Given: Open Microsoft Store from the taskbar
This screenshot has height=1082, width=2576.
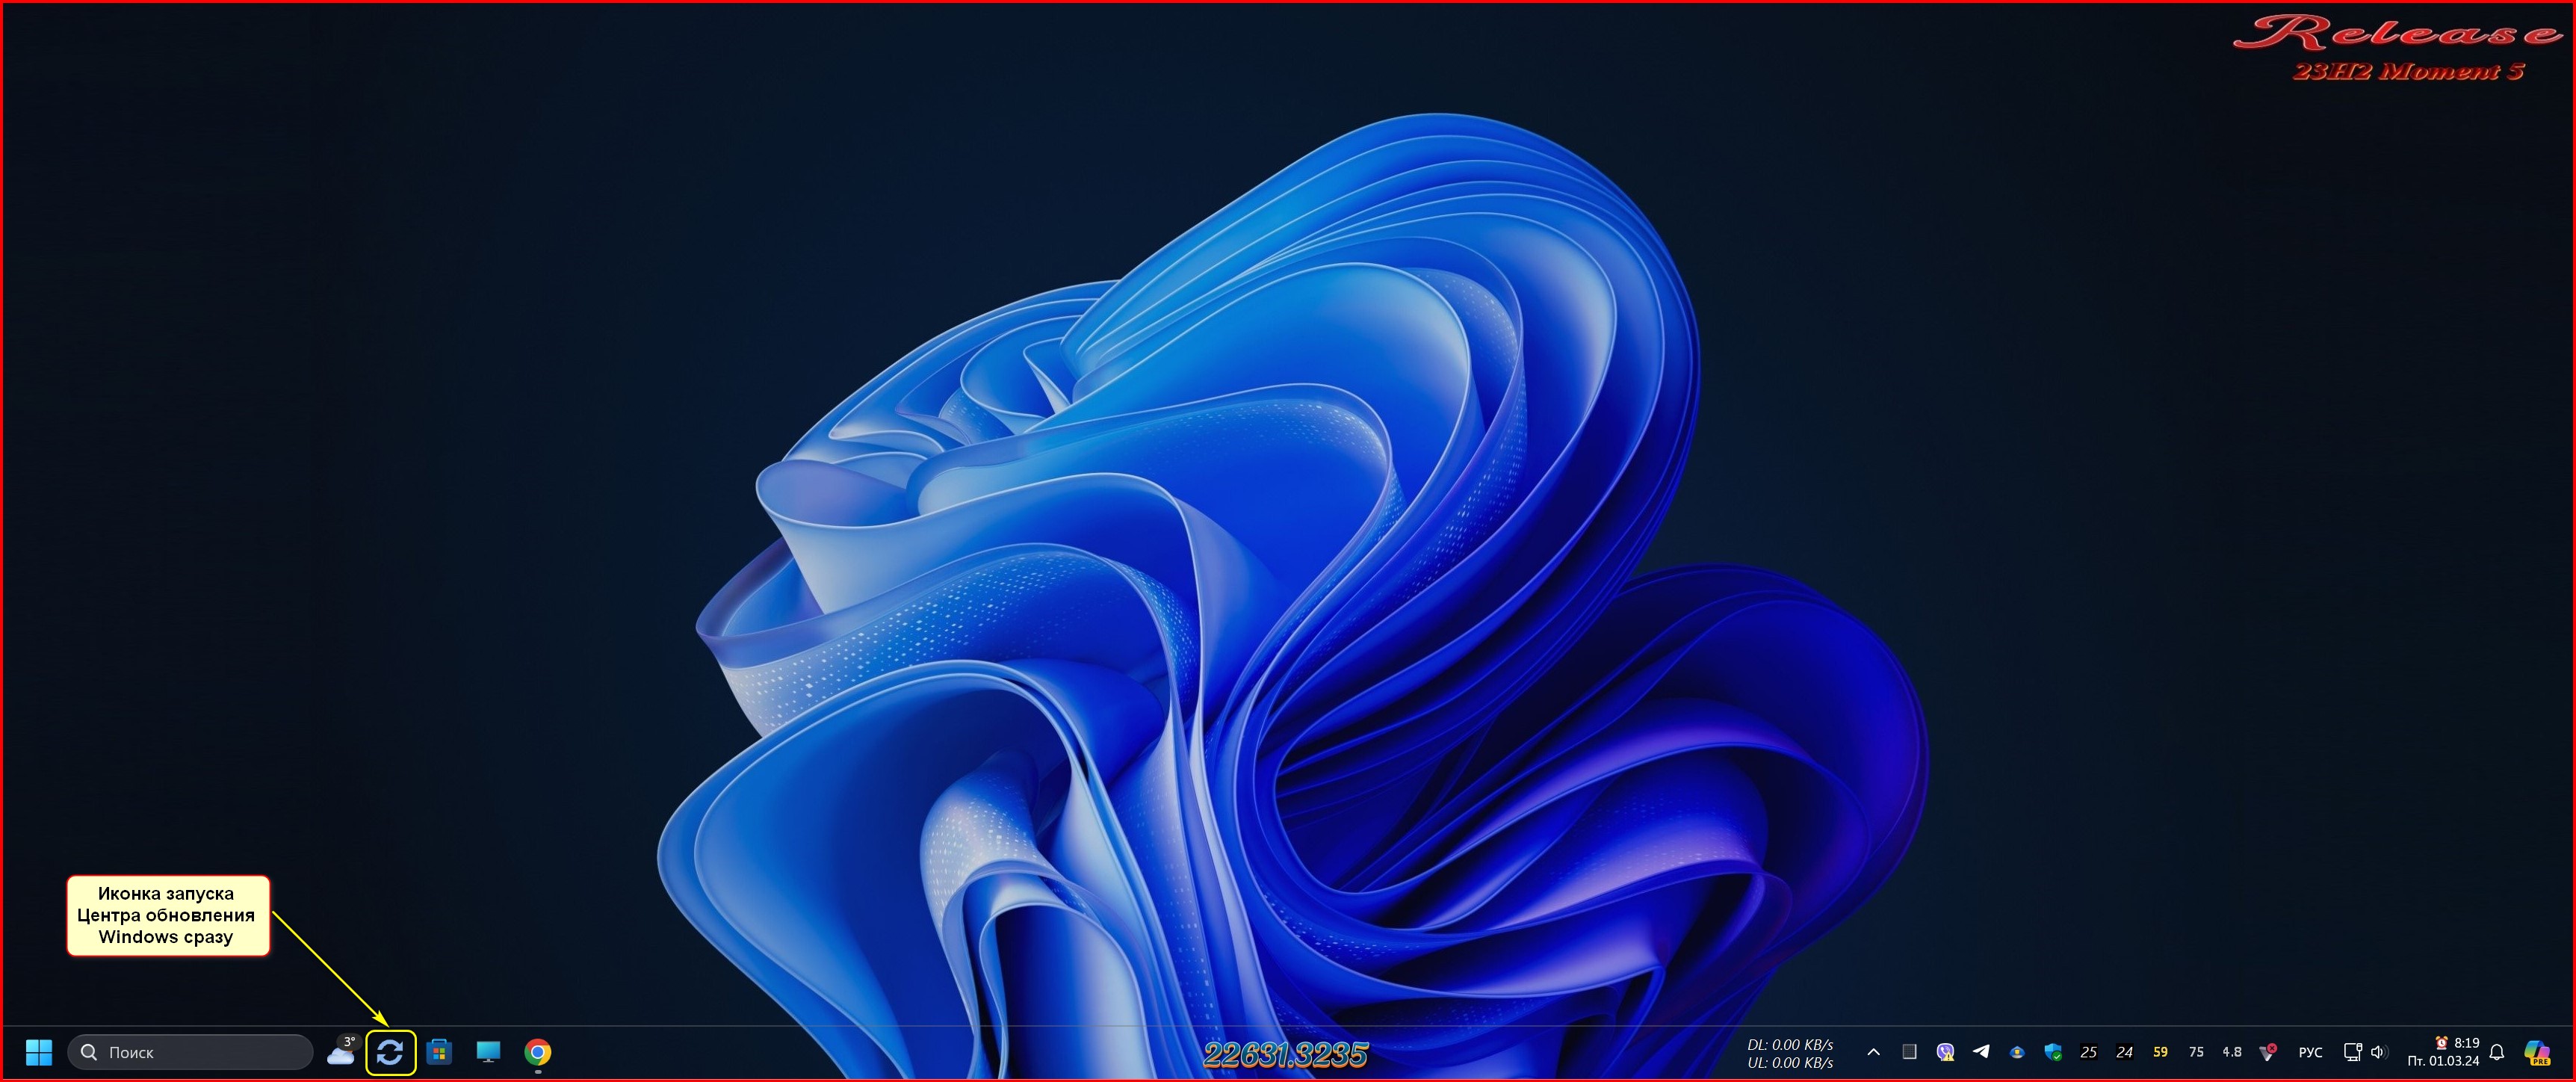Looking at the screenshot, I should click(439, 1052).
